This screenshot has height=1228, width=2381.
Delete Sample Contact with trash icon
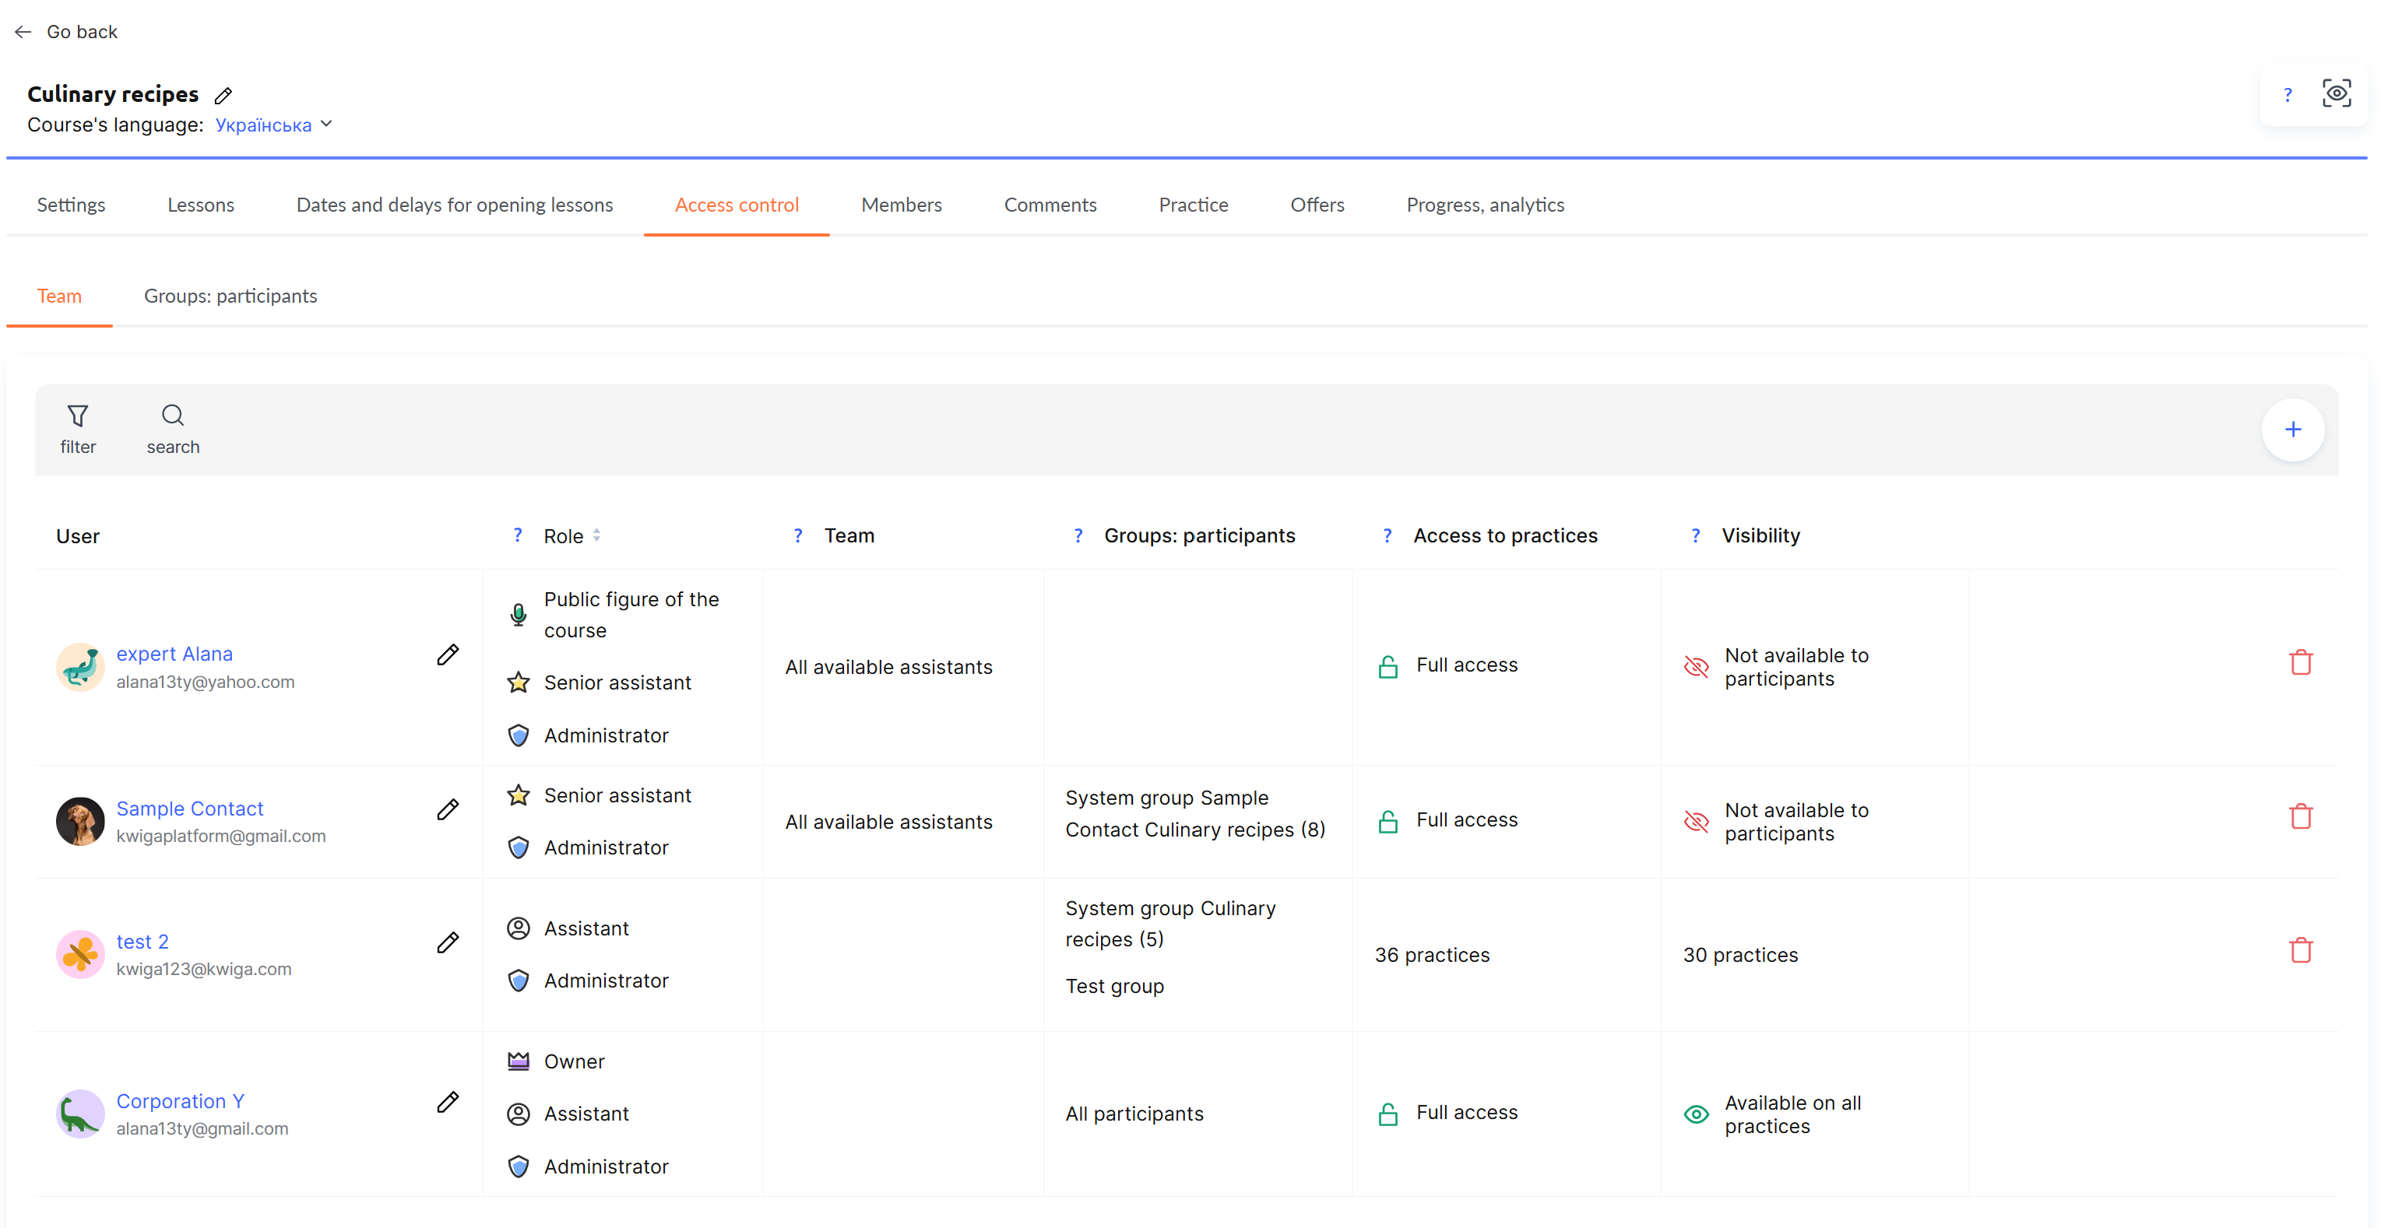(2300, 817)
